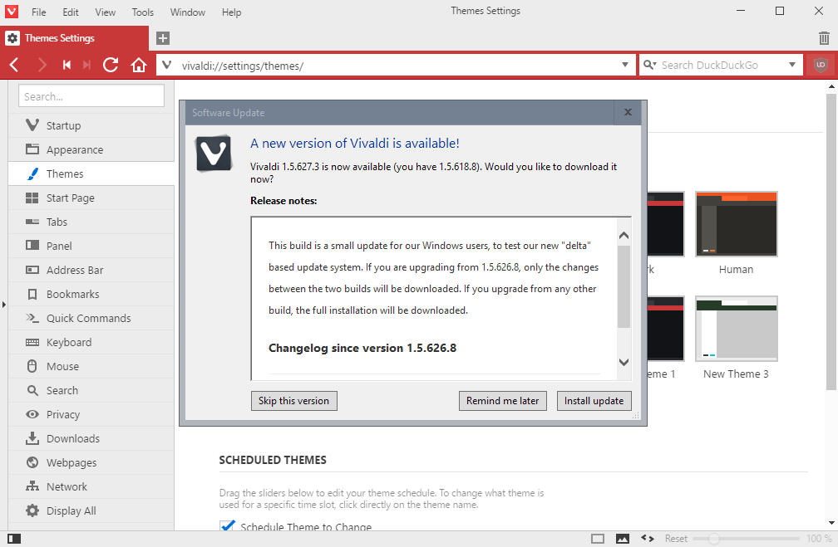The width and height of the screenshot is (838, 547).
Task: Click the site info V icon in address bar
Action: pos(167,65)
